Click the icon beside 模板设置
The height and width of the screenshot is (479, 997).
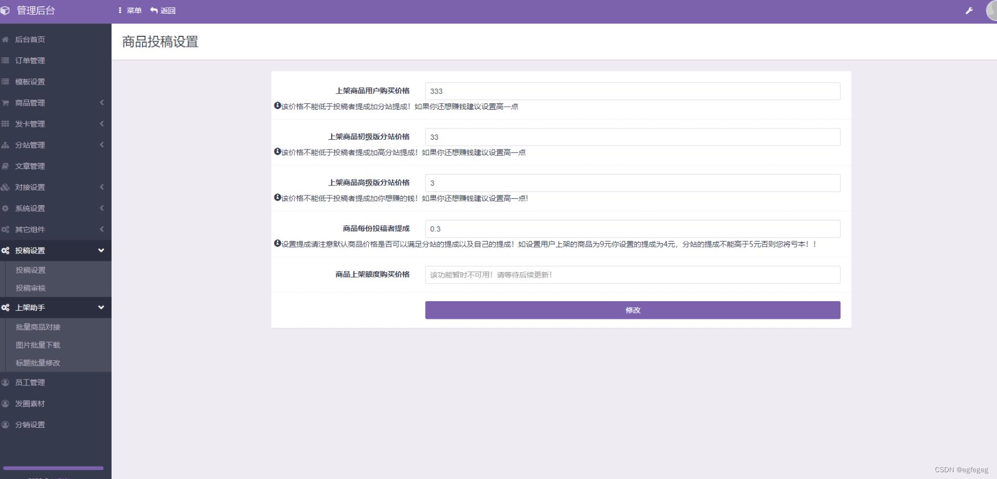point(5,82)
